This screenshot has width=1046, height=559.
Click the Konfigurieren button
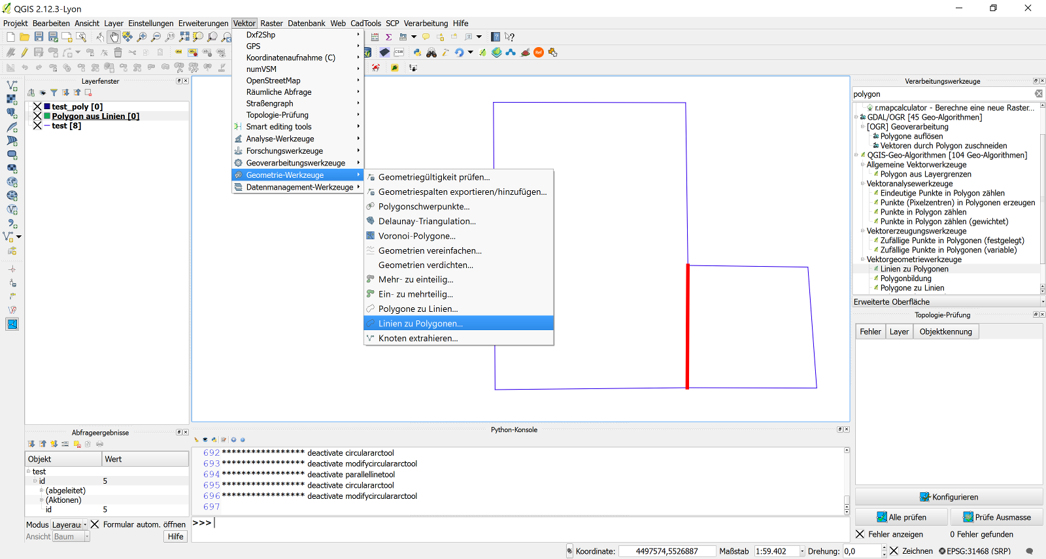pos(949,497)
